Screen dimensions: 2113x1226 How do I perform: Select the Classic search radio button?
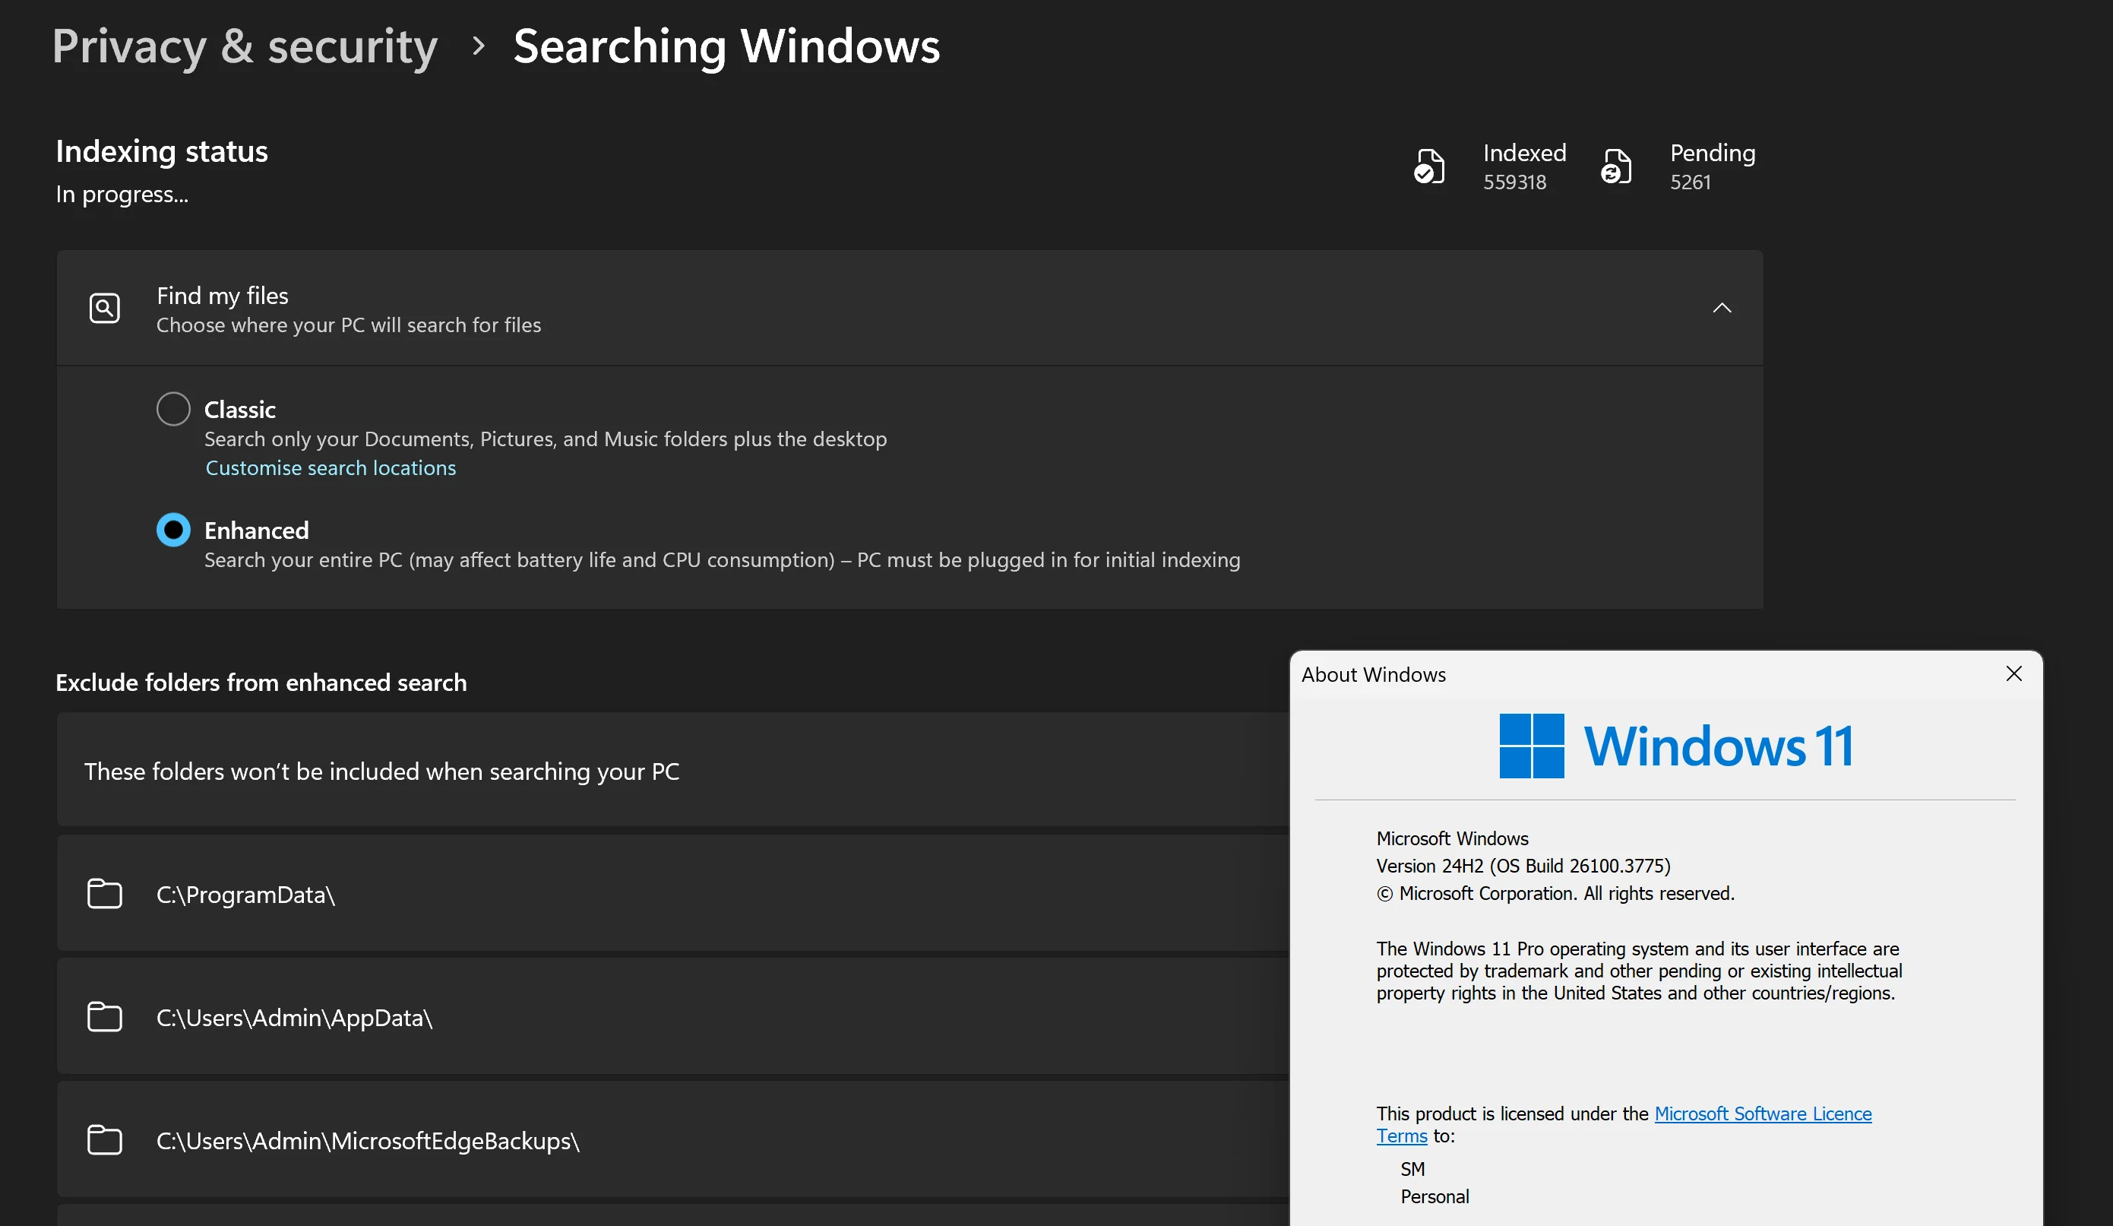[x=173, y=409]
